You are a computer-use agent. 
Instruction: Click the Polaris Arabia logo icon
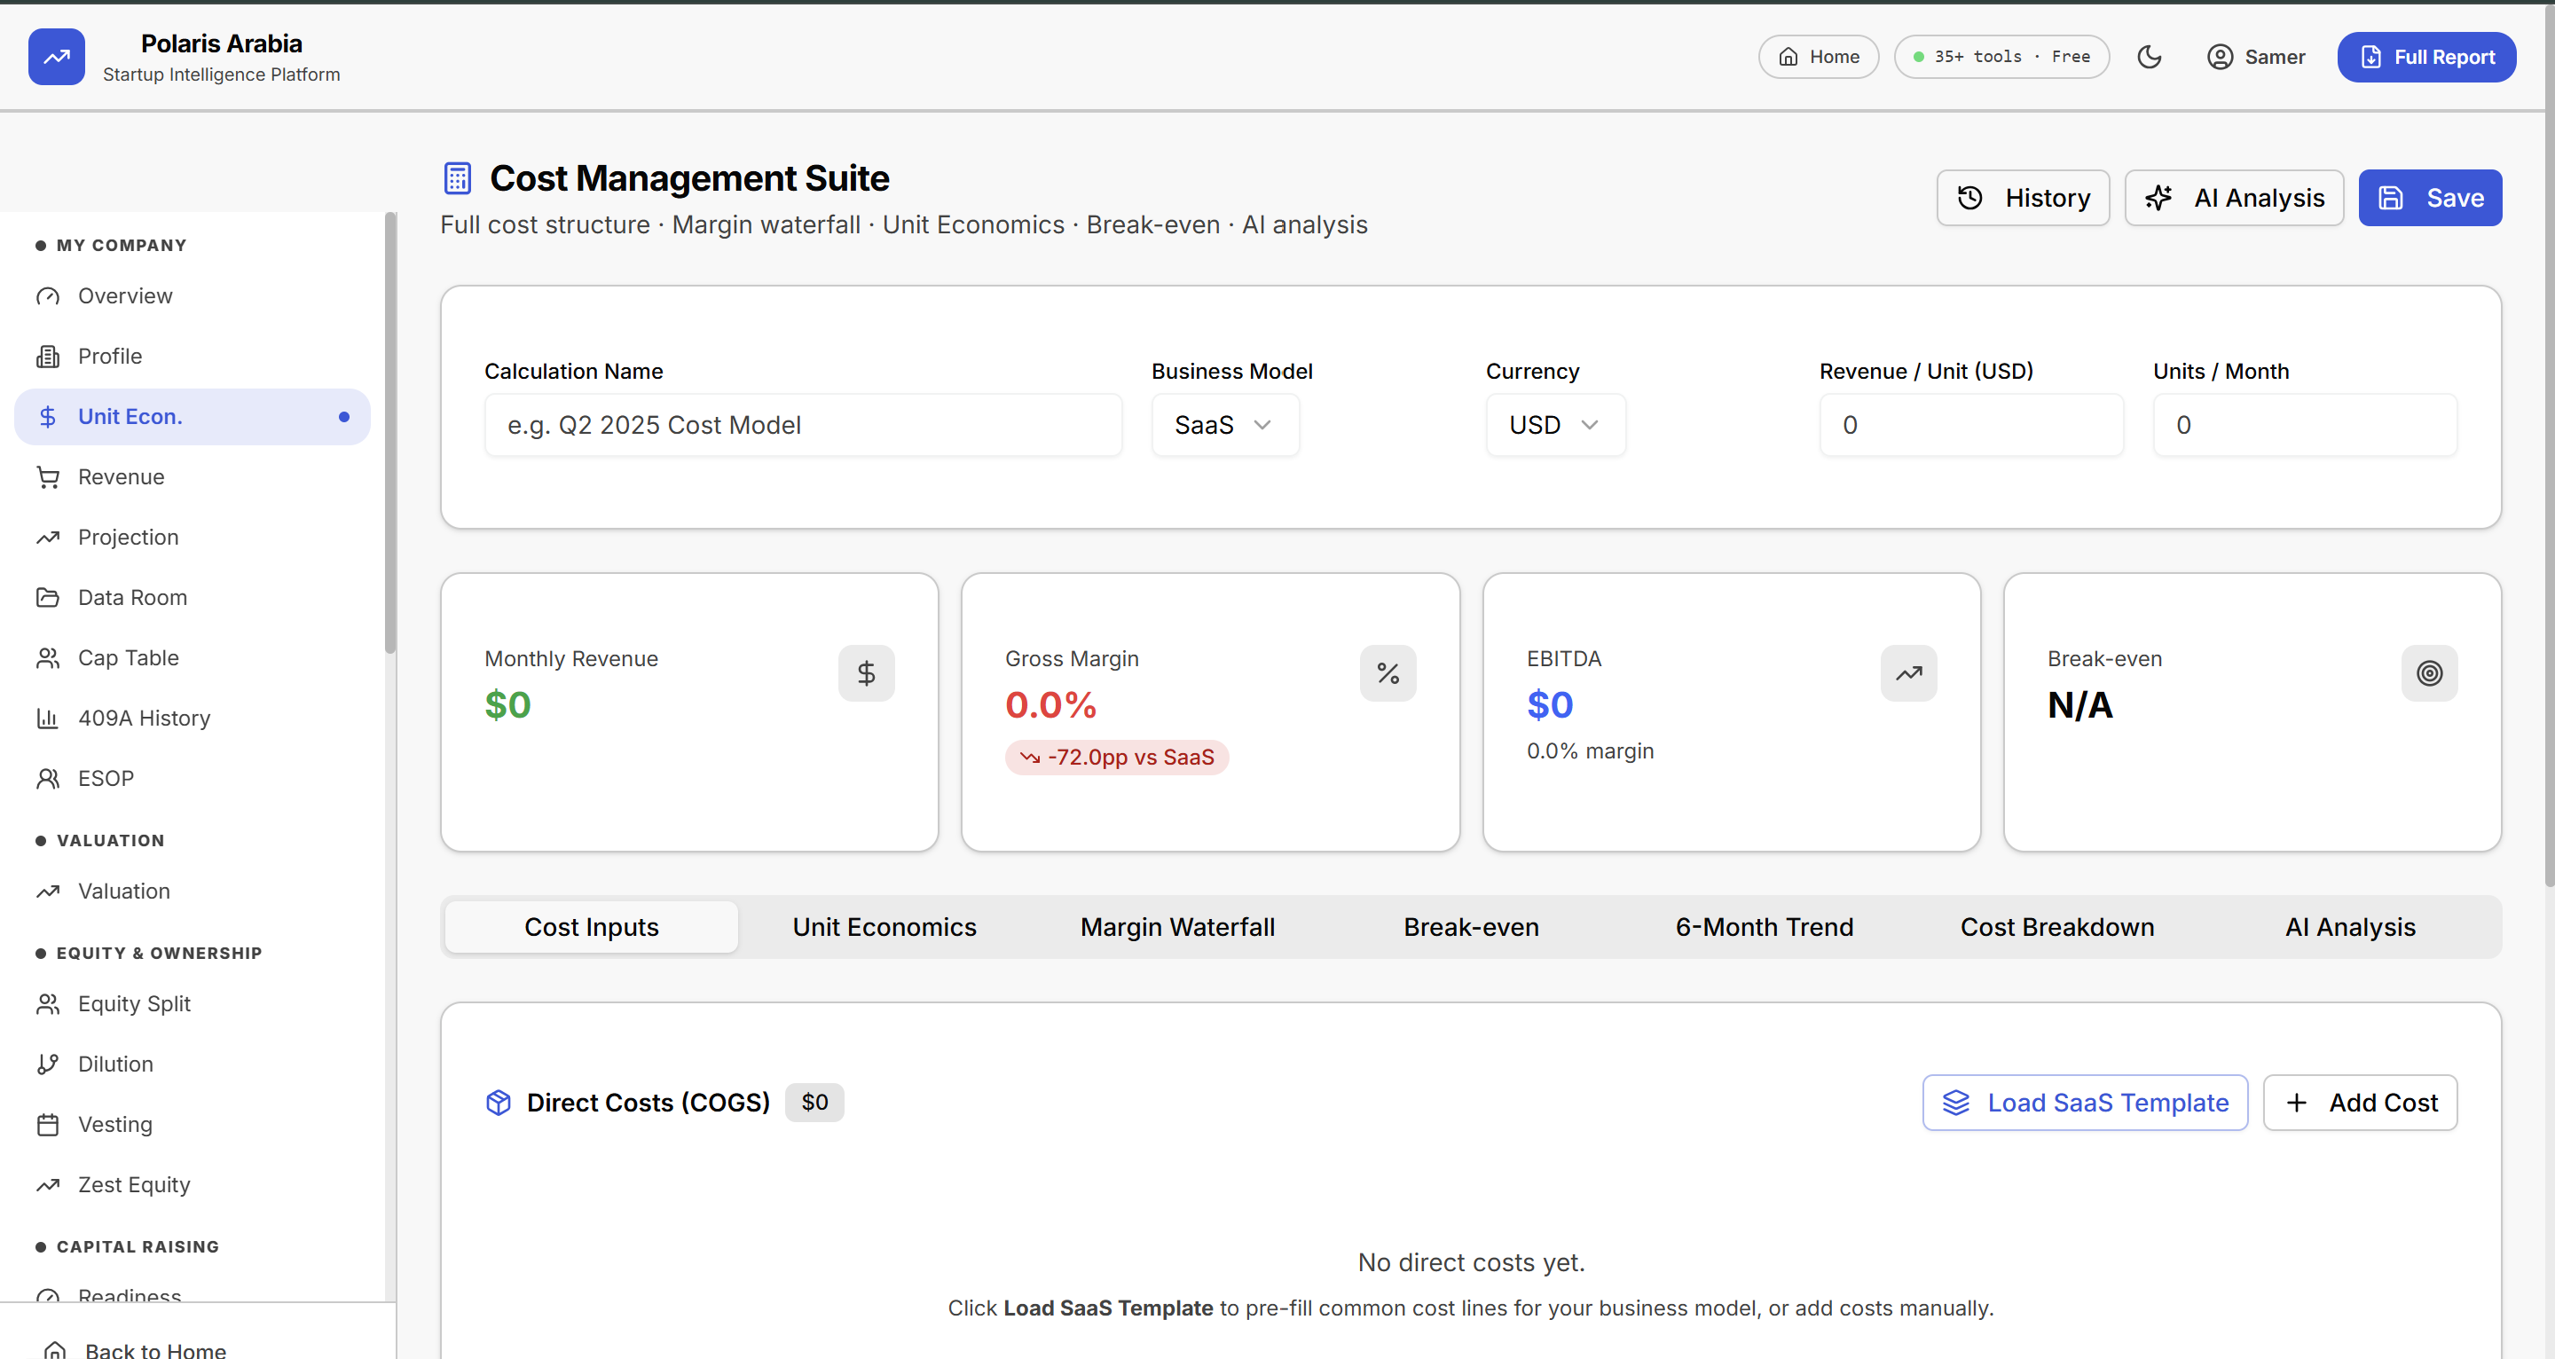point(57,57)
